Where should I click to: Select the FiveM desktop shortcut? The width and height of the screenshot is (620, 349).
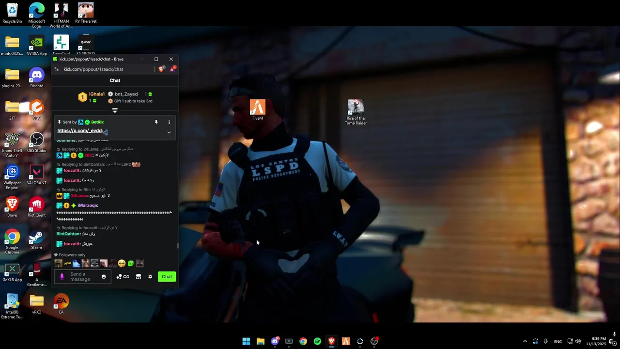point(258,110)
